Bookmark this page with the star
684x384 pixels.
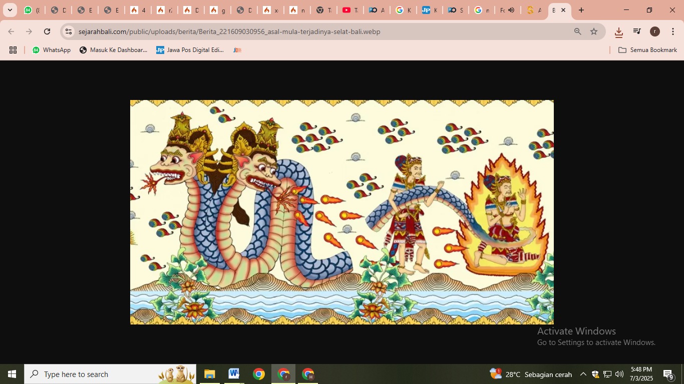click(594, 31)
